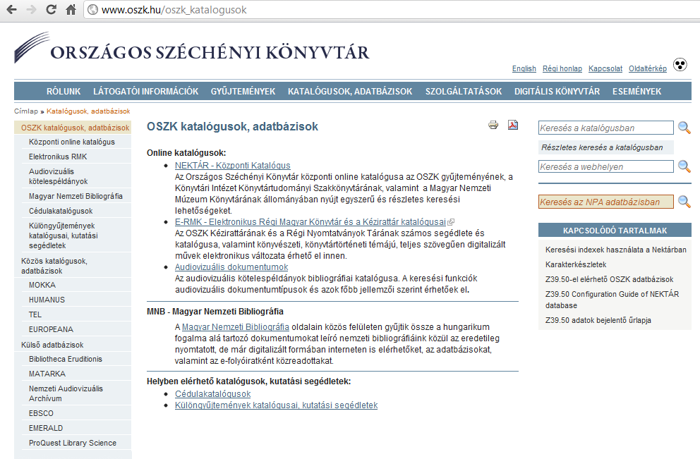Click the Címlap breadcrumb
This screenshot has width=700, height=459.
click(x=26, y=111)
